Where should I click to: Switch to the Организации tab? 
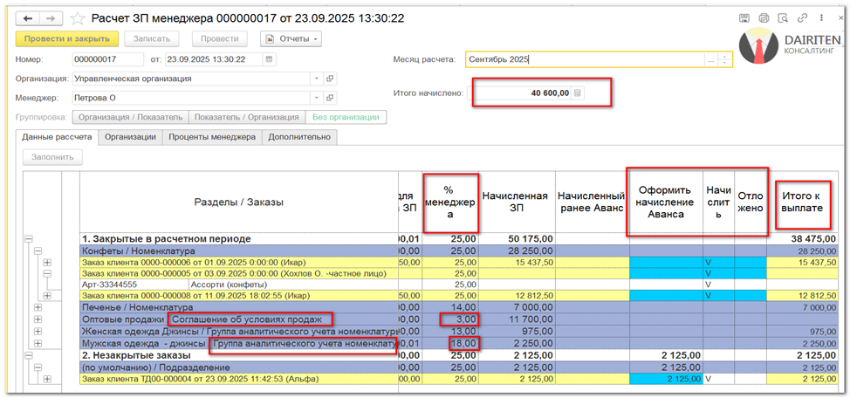click(x=131, y=137)
